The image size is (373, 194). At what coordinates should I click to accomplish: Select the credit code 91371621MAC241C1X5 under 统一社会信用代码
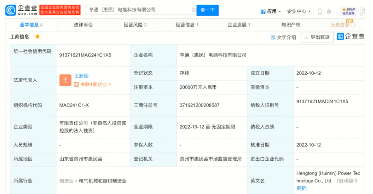pos(85,55)
